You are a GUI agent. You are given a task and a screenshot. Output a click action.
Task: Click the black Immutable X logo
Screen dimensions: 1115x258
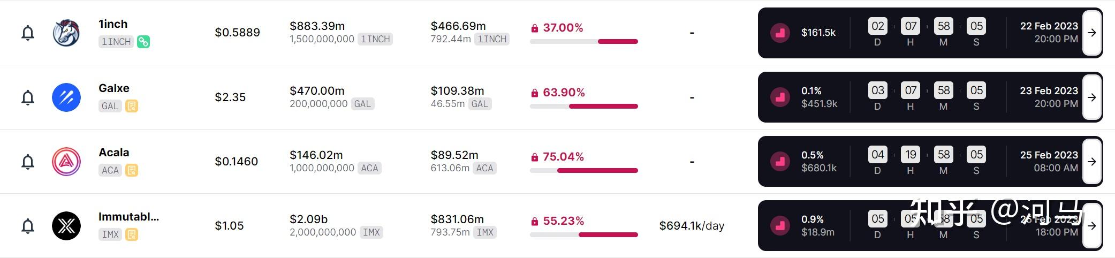(x=66, y=226)
